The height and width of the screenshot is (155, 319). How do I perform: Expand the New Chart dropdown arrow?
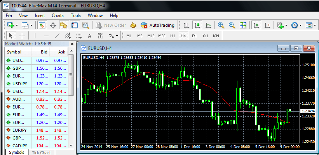[17, 26]
